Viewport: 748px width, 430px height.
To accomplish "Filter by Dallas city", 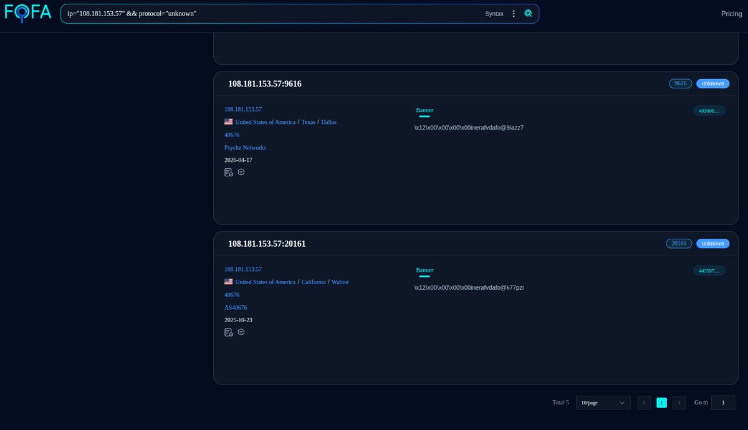I will [328, 122].
